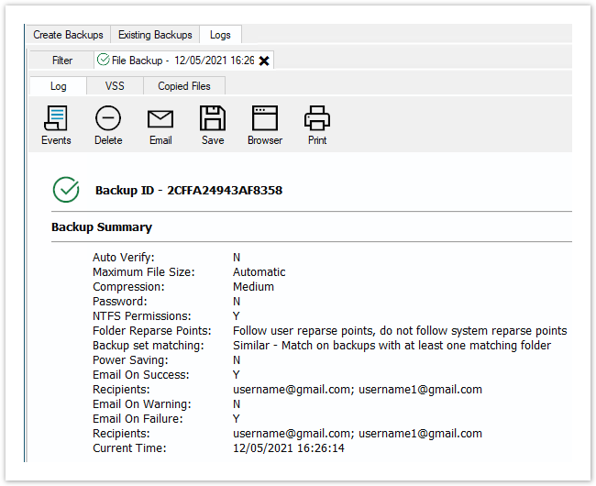This screenshot has height=486, width=596.
Task: Open the Events log viewer icon
Action: 56,126
